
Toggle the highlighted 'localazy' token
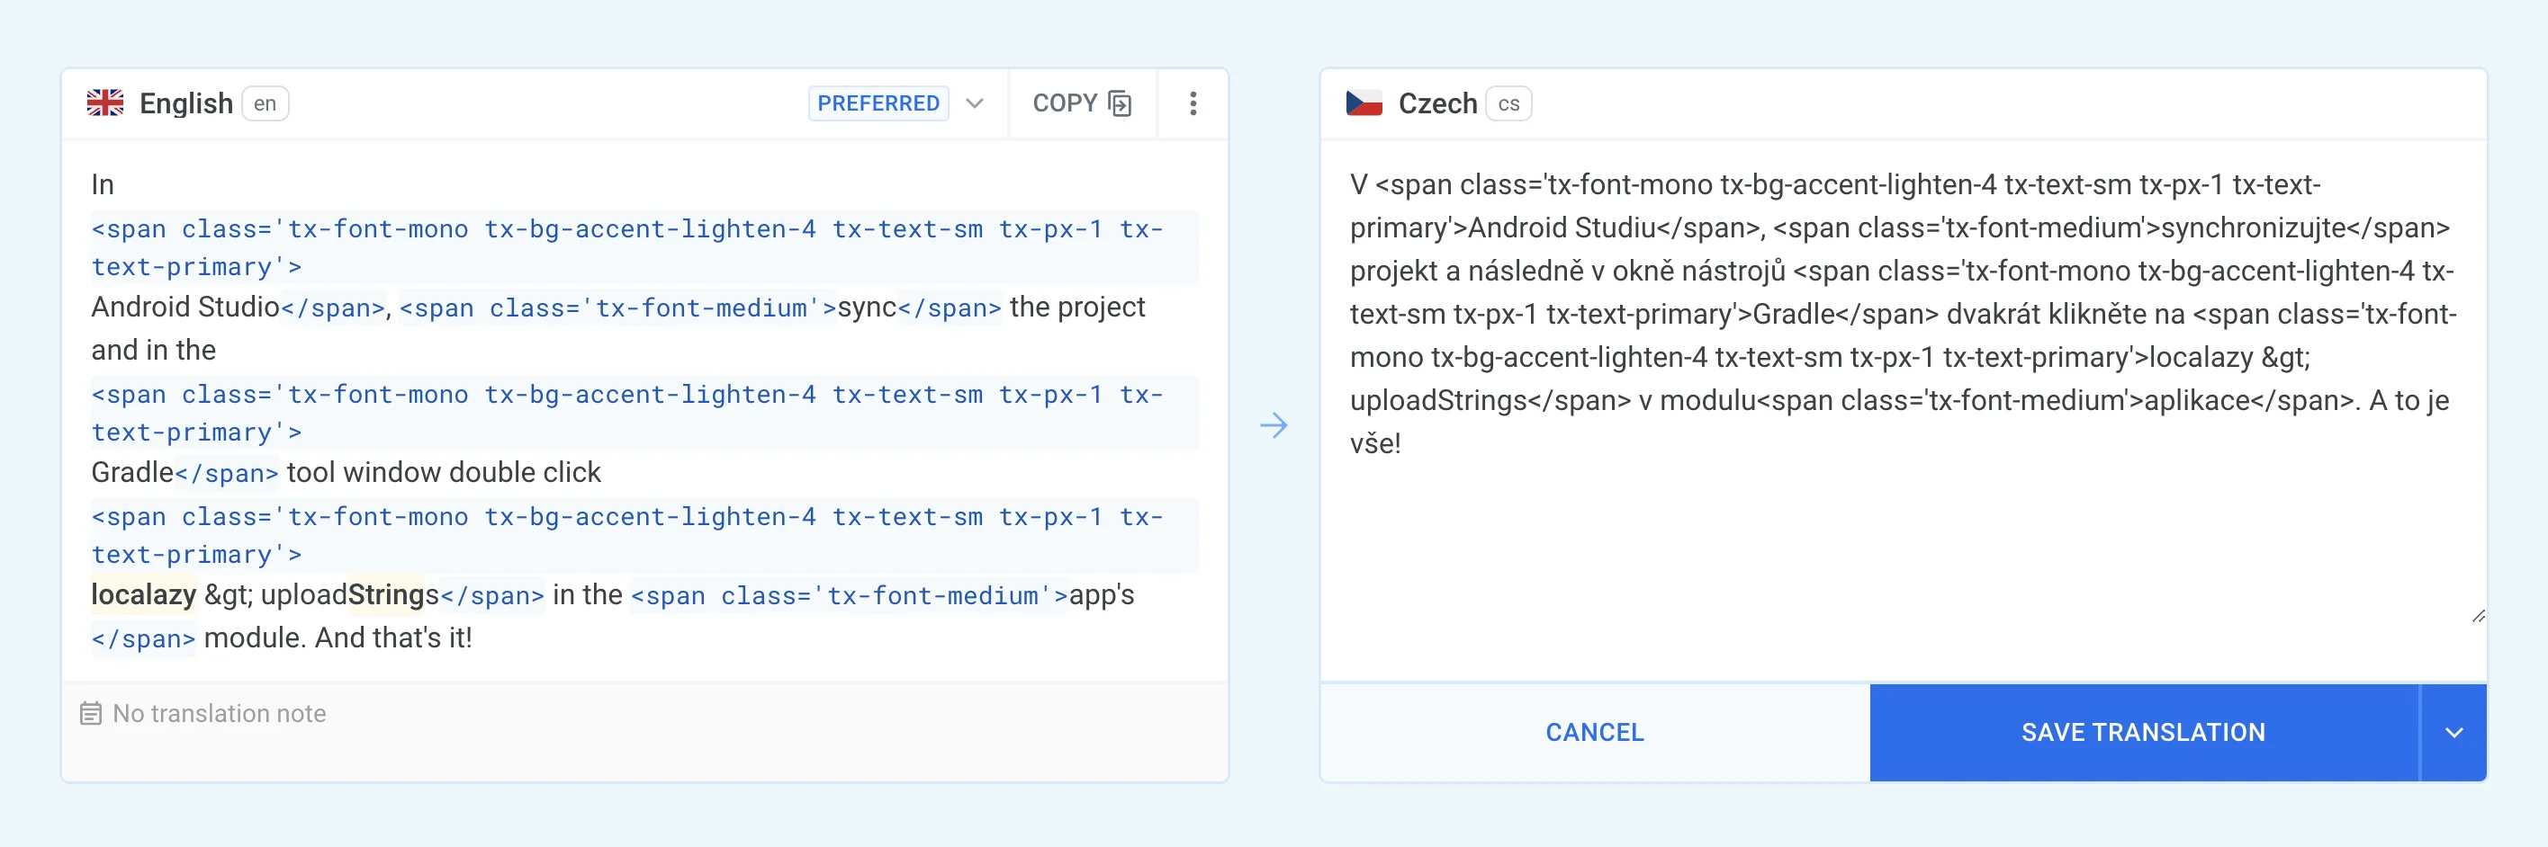(x=143, y=595)
